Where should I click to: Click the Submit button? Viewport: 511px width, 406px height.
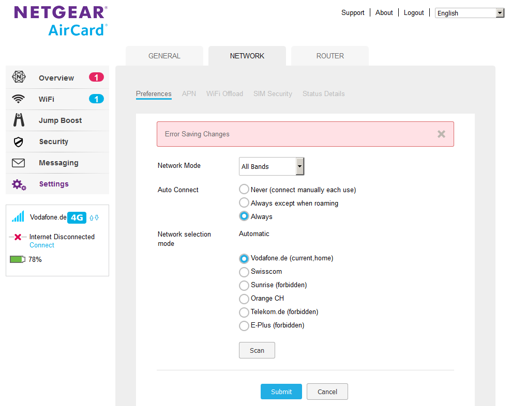(x=281, y=392)
